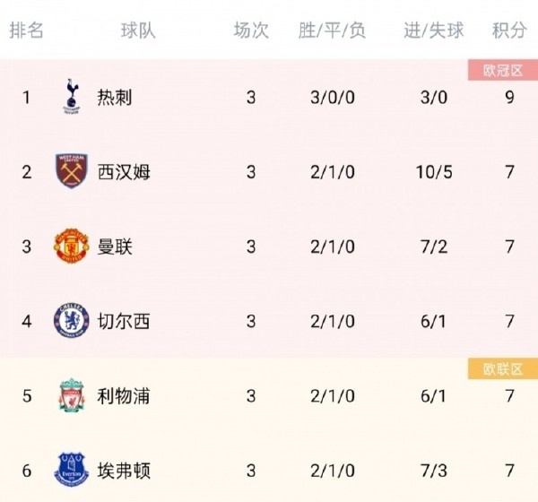This screenshot has height=502, width=538.
Task: Click the Tottenham Hotspur club crest
Action: click(x=72, y=97)
